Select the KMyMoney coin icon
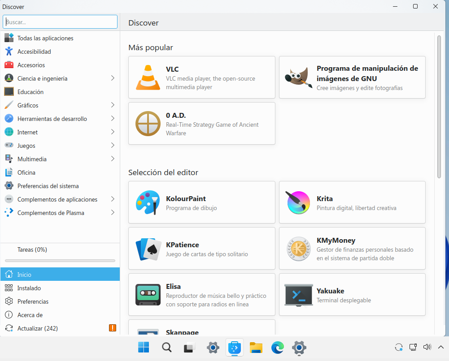The image size is (449, 361). [298, 249]
